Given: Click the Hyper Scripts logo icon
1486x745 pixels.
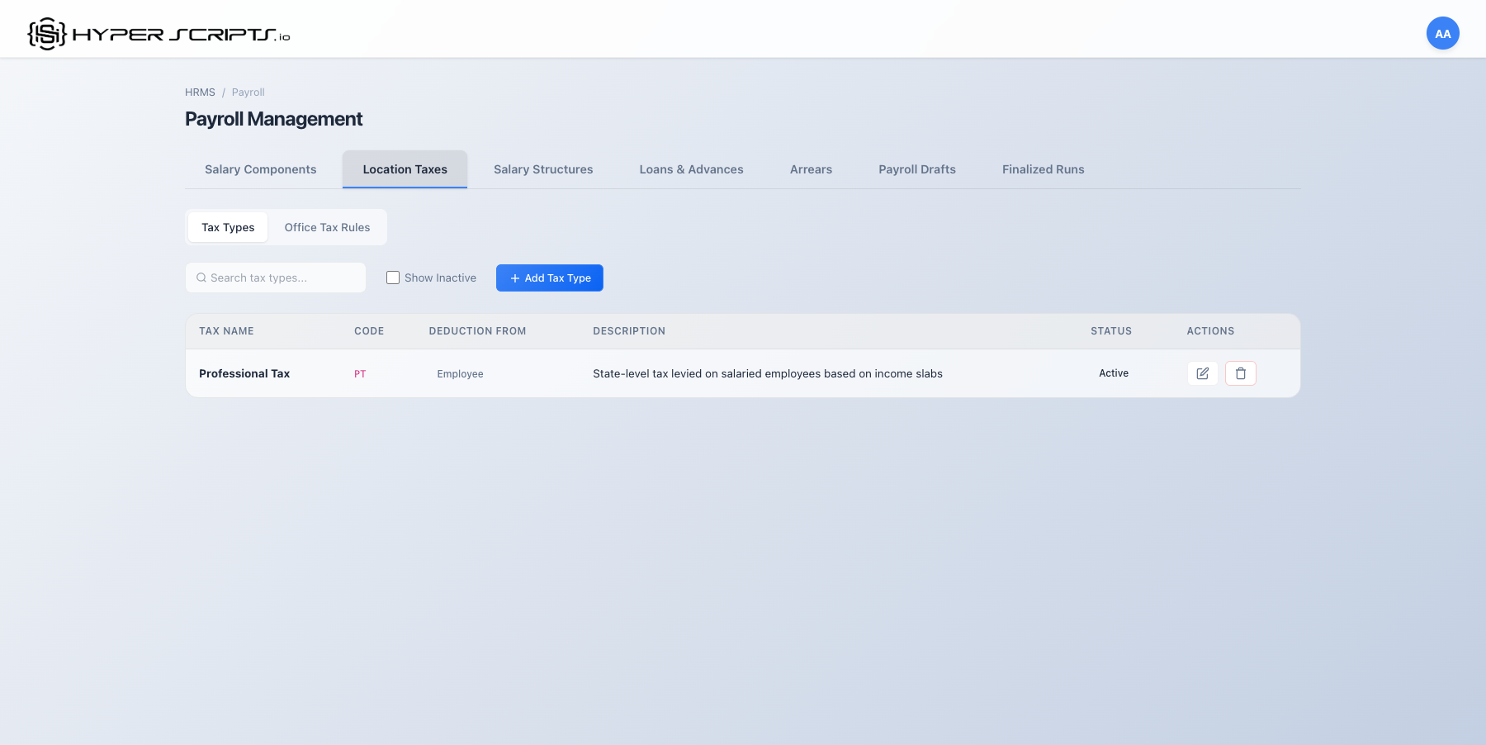Looking at the screenshot, I should 45,32.
